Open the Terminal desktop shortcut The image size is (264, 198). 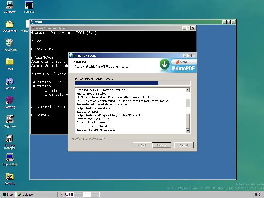29,7
